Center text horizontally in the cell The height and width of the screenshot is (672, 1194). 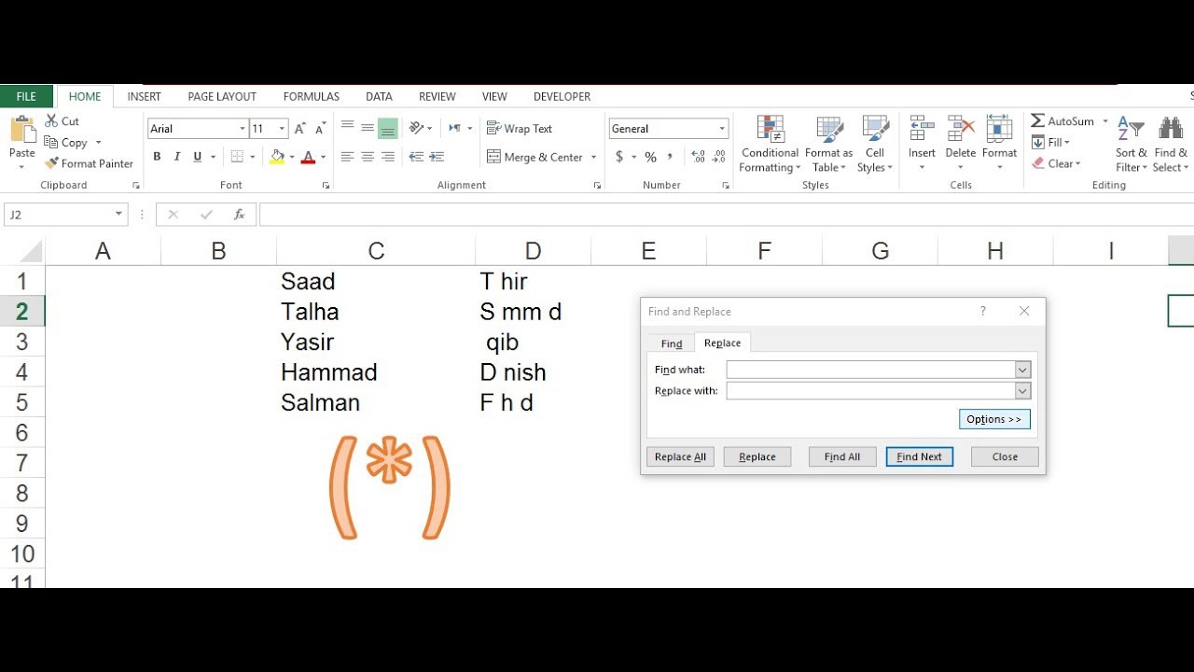point(368,157)
